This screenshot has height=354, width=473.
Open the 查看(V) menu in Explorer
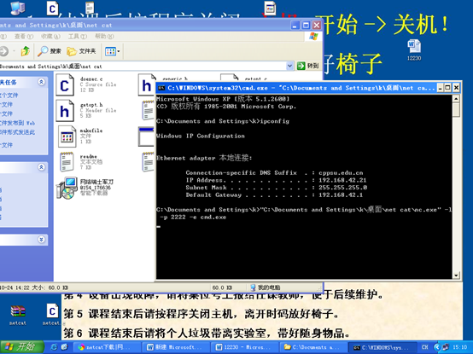tap(24, 37)
